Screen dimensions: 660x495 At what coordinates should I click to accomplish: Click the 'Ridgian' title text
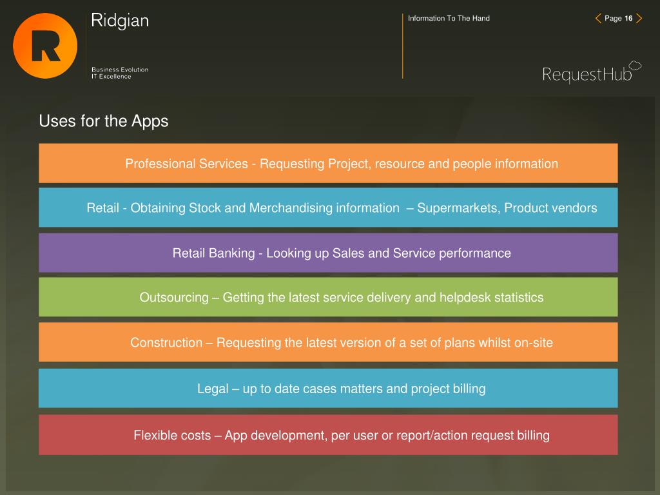[x=120, y=21]
